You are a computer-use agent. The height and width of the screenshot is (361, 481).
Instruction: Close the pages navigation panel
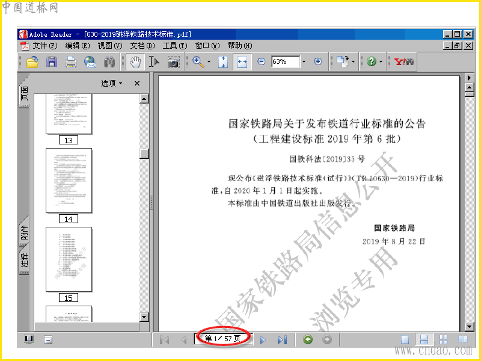(x=137, y=83)
